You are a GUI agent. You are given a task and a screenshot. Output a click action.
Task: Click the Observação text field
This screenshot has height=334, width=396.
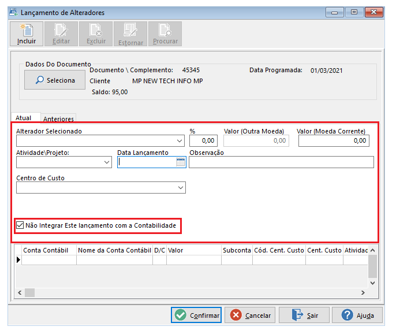tap(281, 162)
